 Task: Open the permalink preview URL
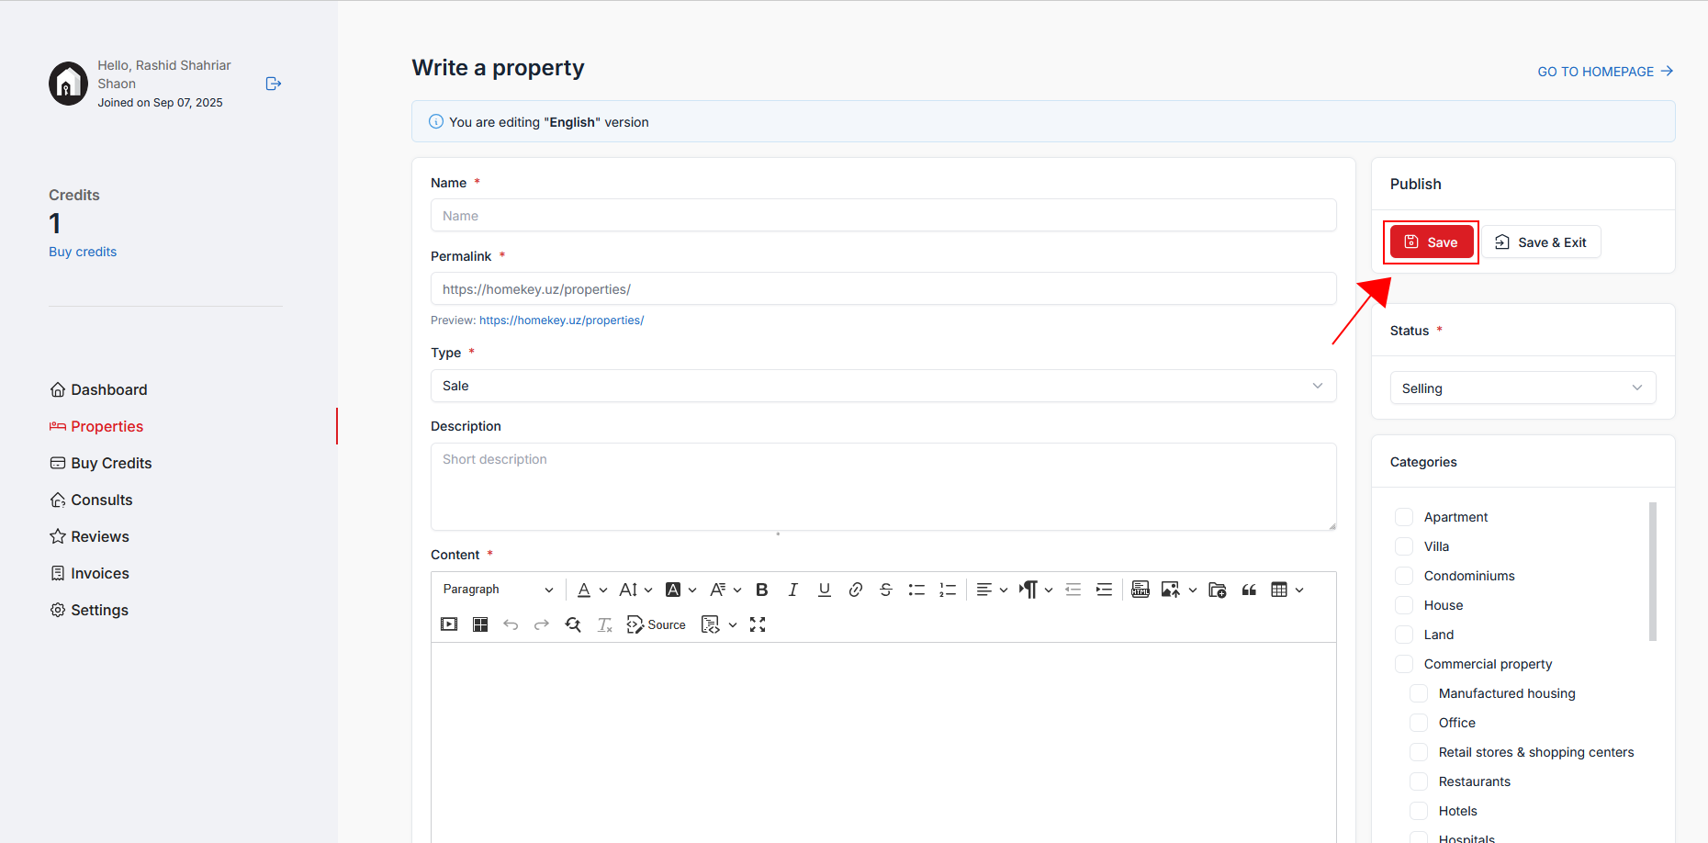(562, 320)
